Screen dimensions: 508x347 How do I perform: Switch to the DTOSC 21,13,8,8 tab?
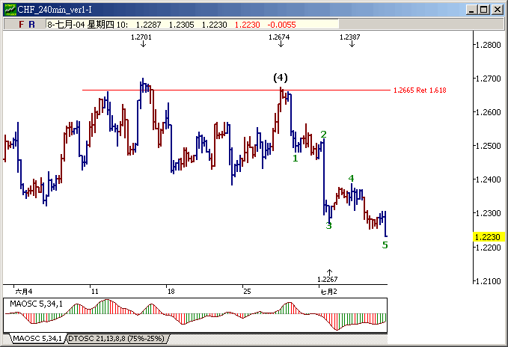117,339
